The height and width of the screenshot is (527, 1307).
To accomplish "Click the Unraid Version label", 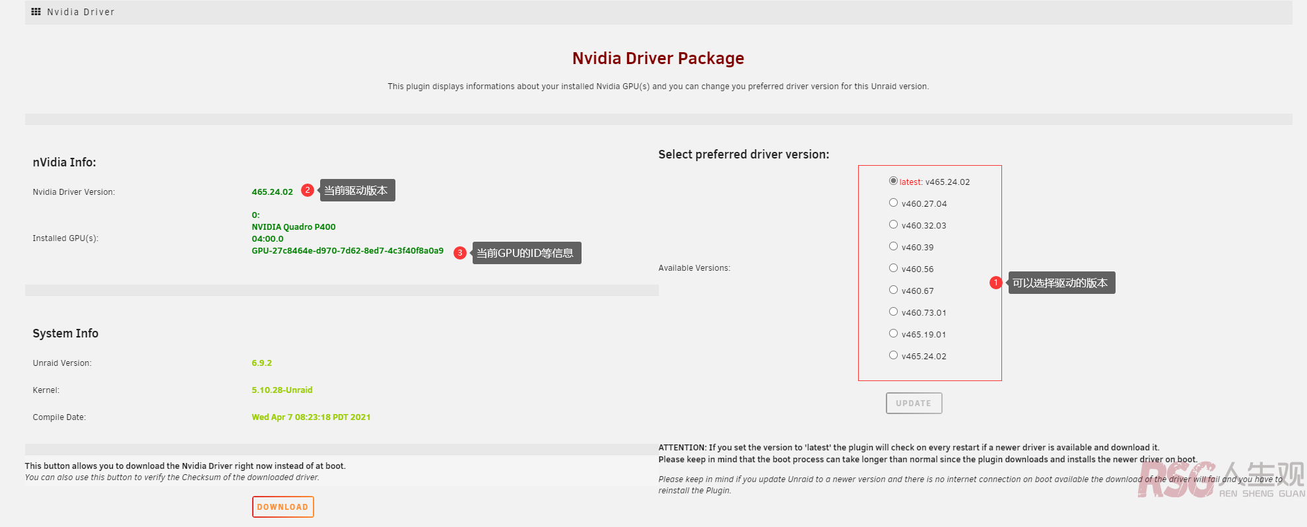I will click(x=62, y=363).
